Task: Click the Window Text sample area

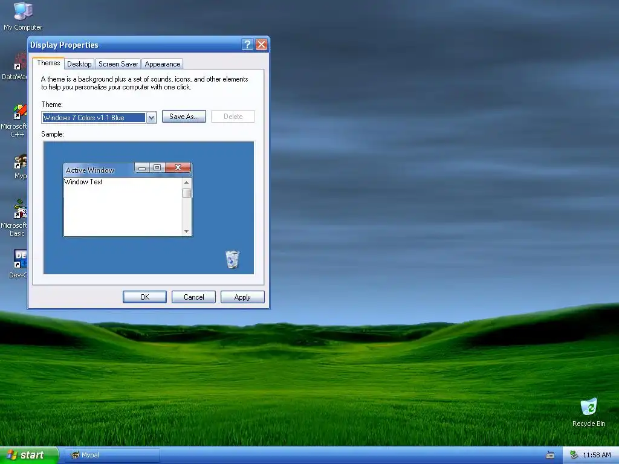Action: click(123, 207)
